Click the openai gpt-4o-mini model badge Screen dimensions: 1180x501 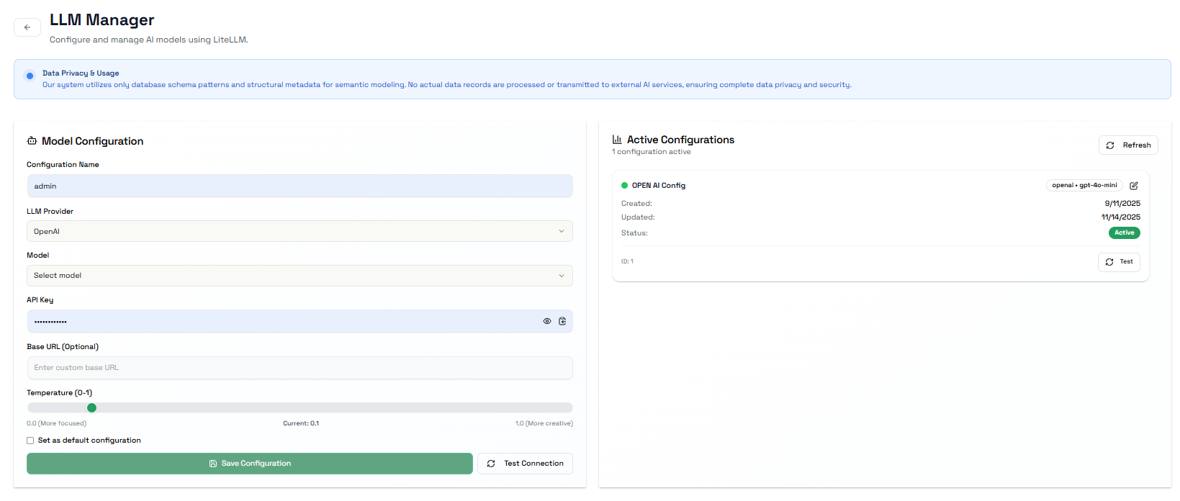click(1084, 186)
